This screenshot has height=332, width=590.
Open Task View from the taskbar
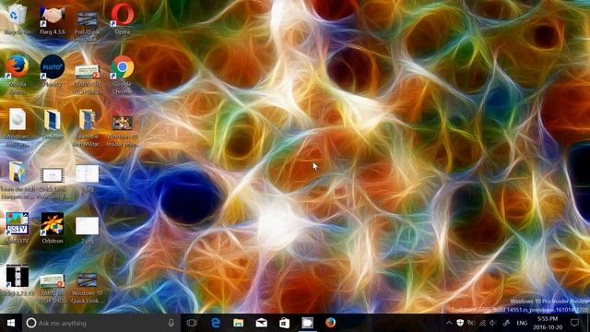click(x=192, y=323)
